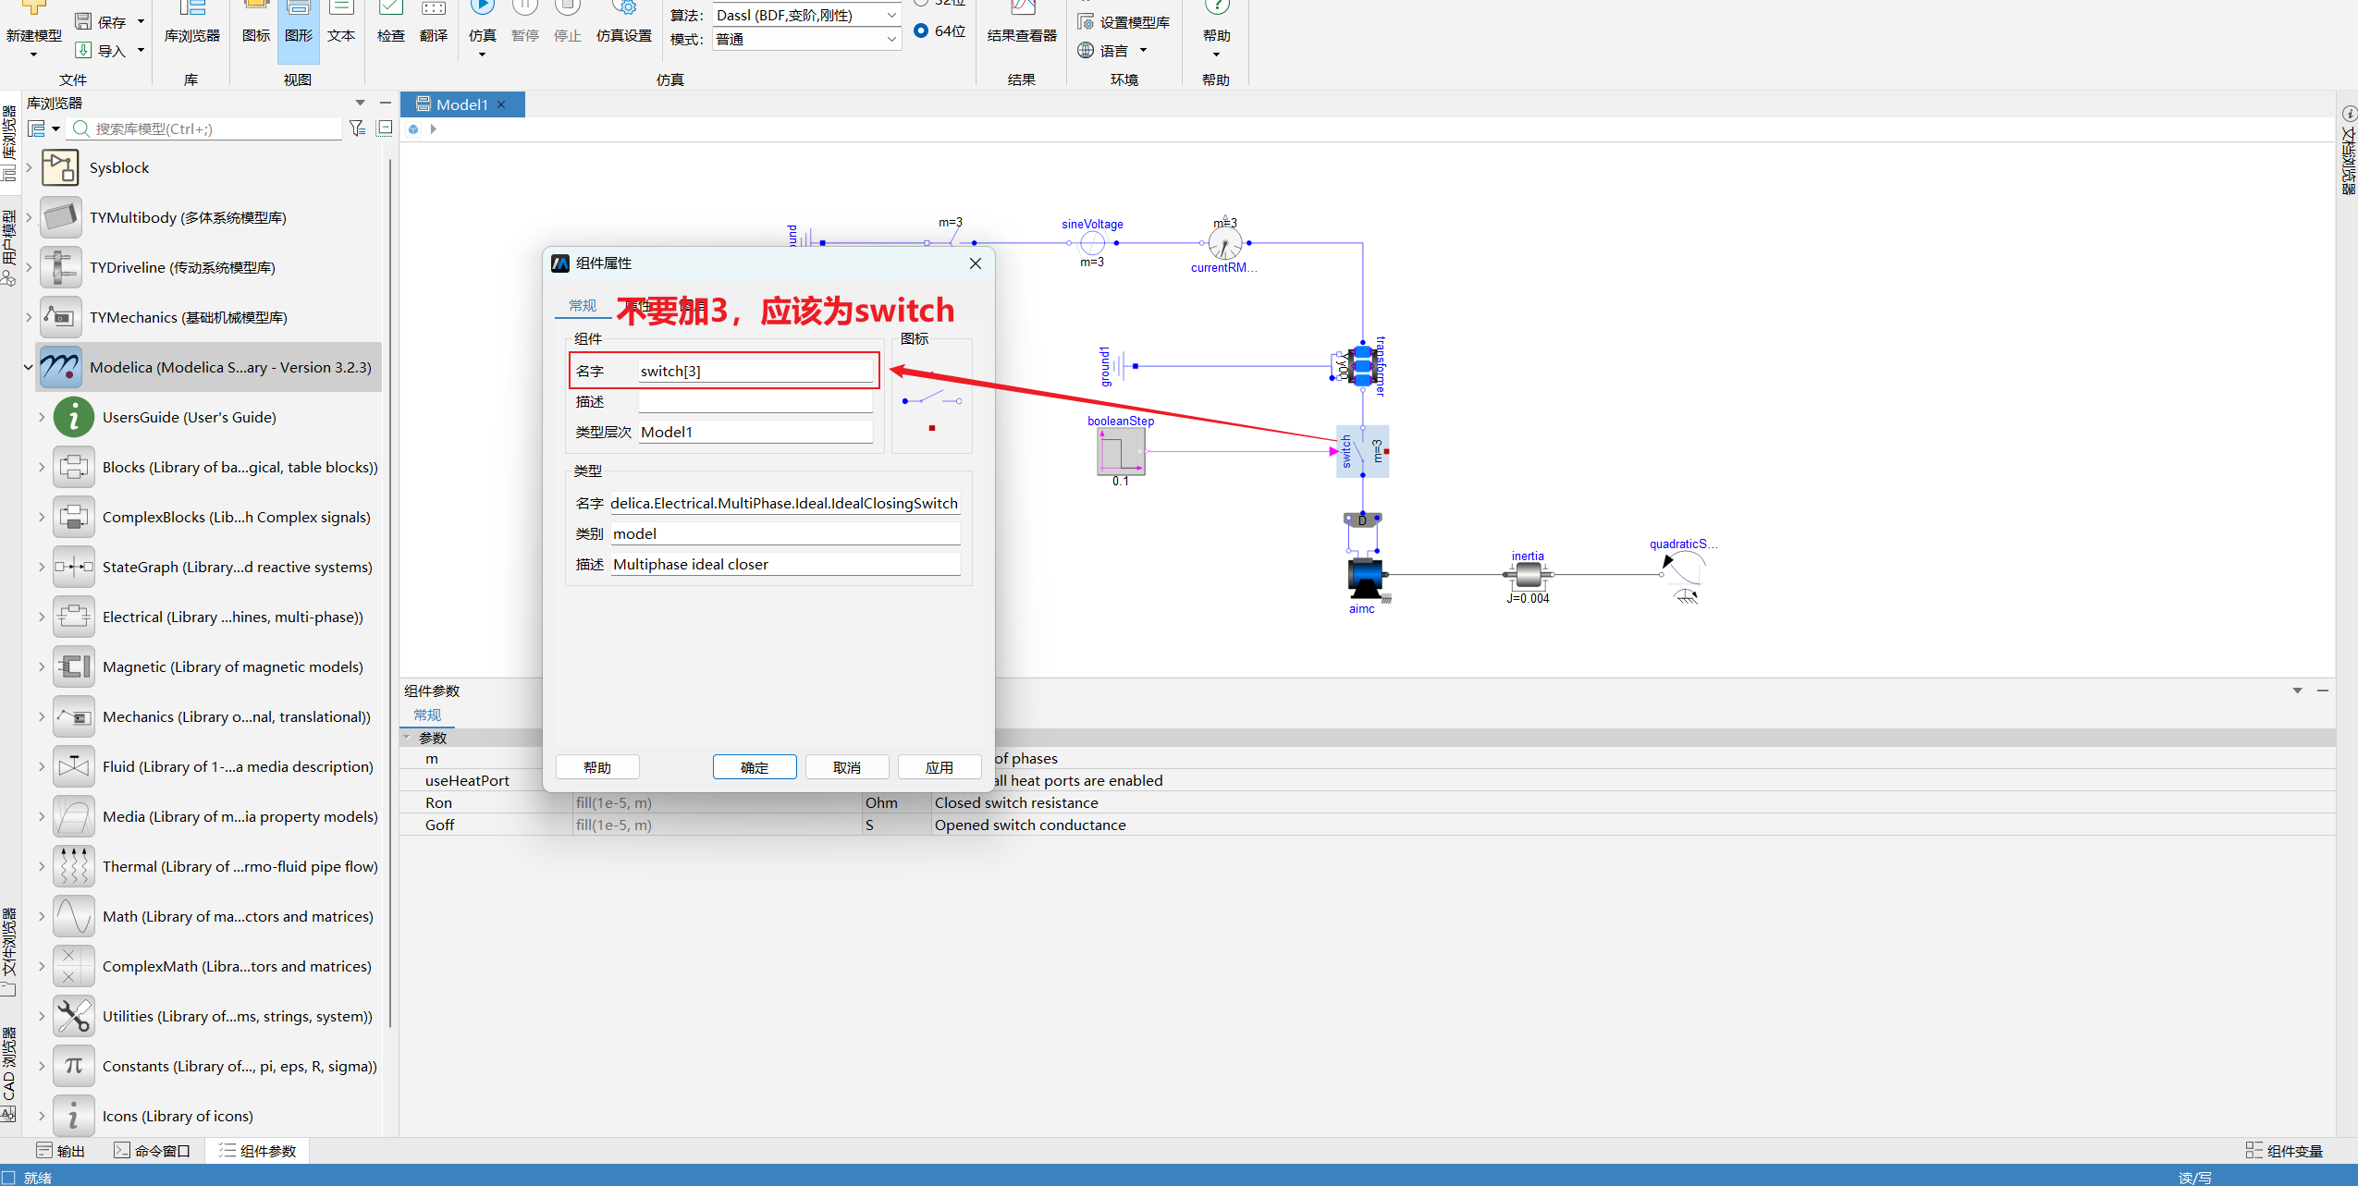Select the 64位 radio button
Screen dimensions: 2358x1186
coord(921,31)
